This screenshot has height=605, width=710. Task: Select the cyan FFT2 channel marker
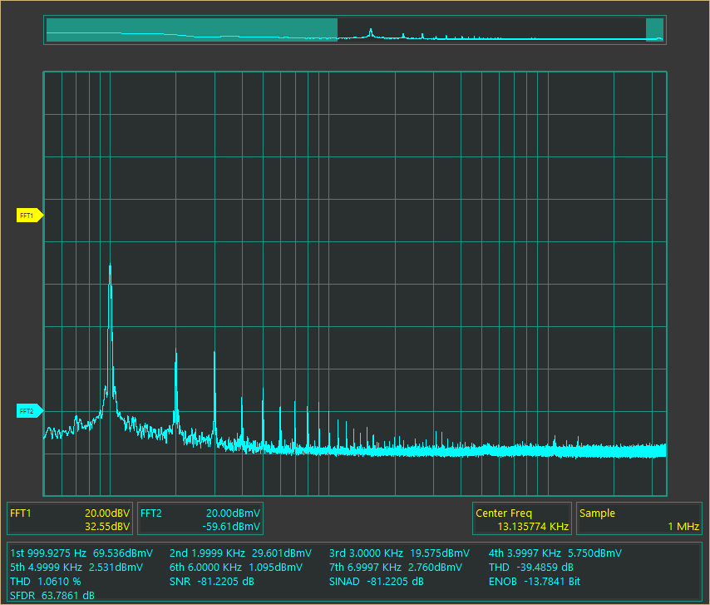point(29,411)
